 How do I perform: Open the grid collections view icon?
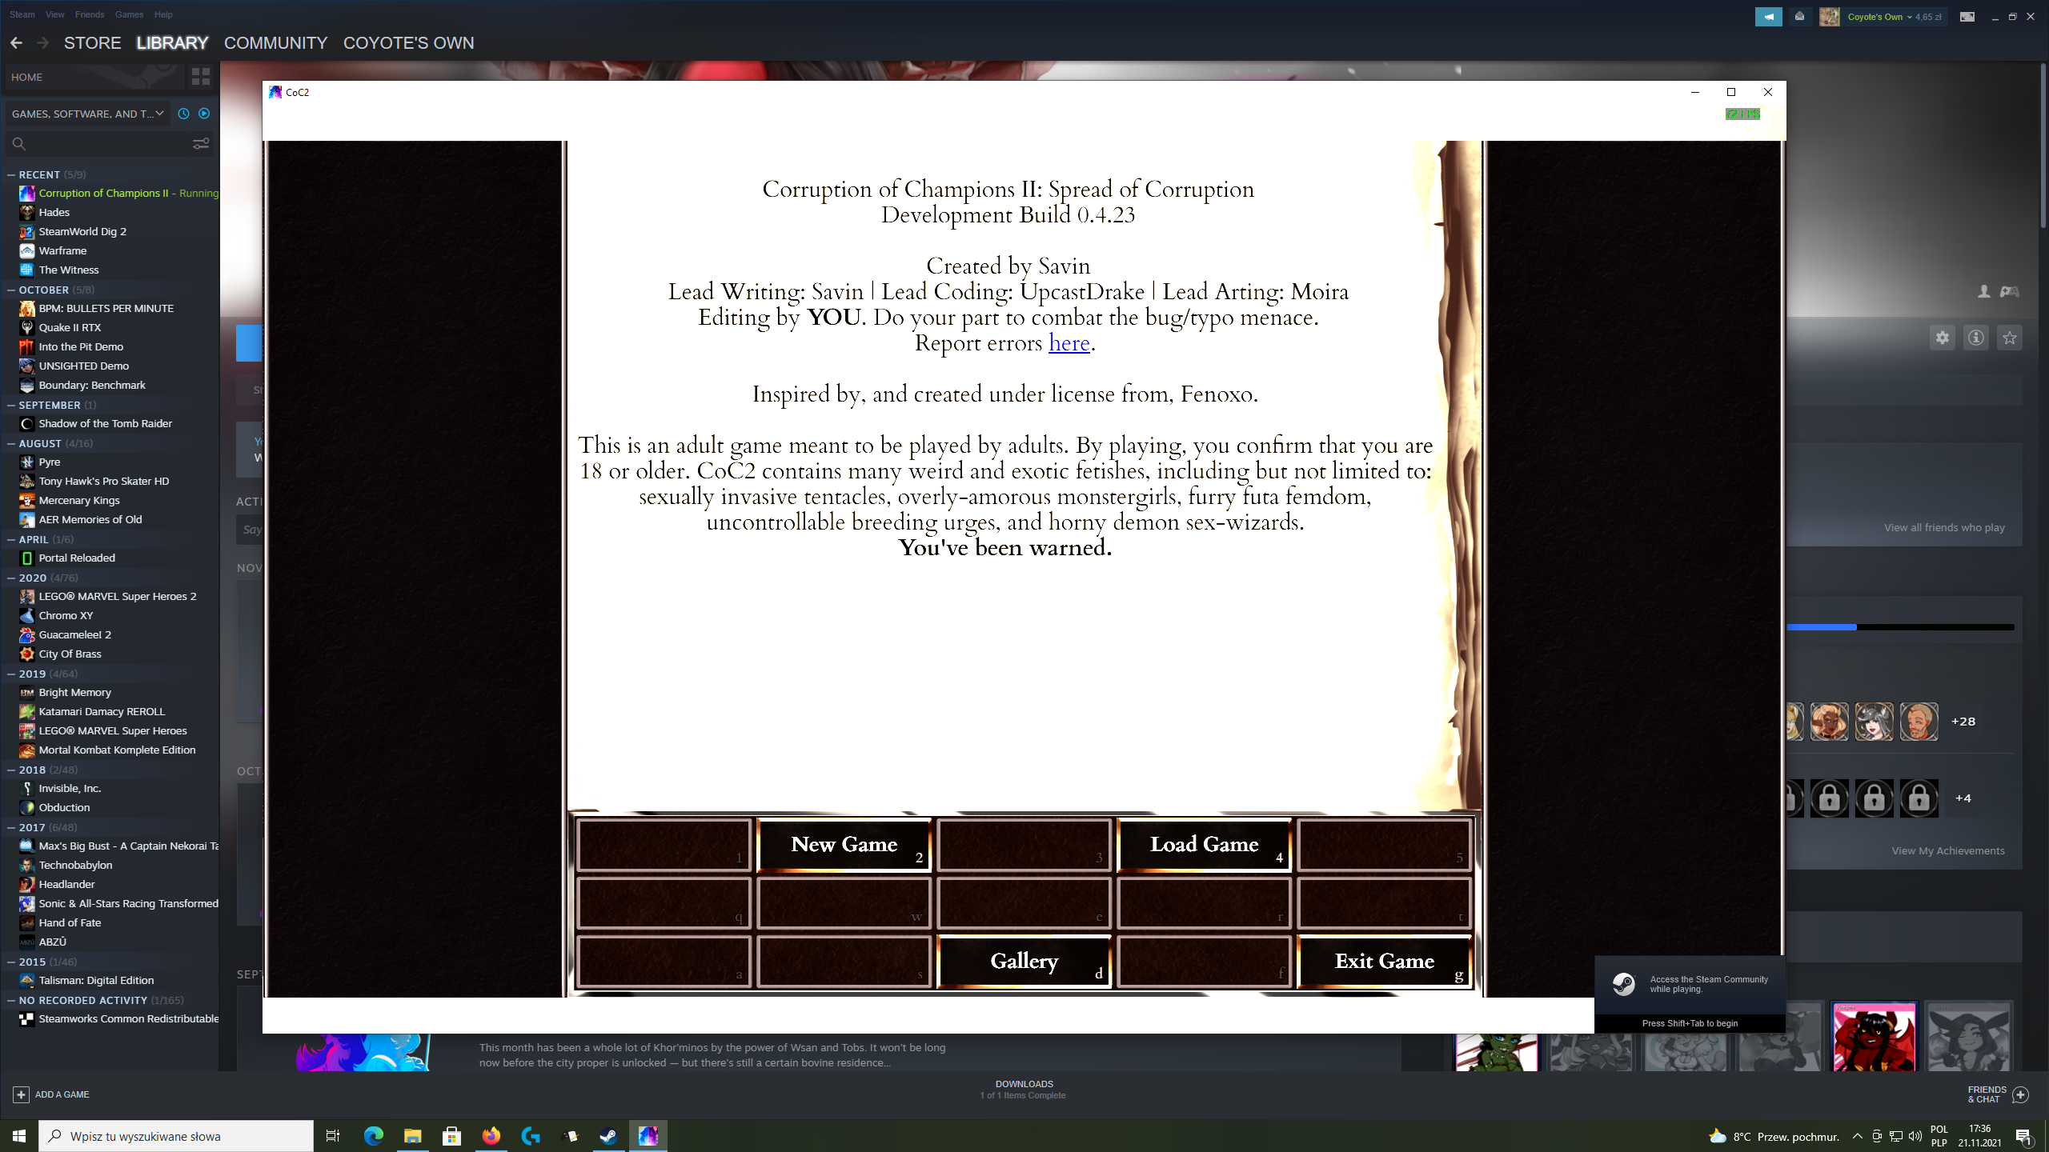pos(200,77)
